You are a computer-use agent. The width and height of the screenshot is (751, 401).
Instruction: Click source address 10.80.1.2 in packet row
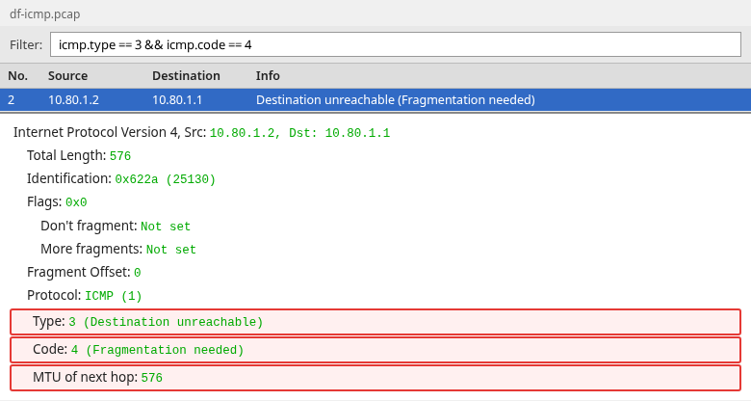point(73,100)
